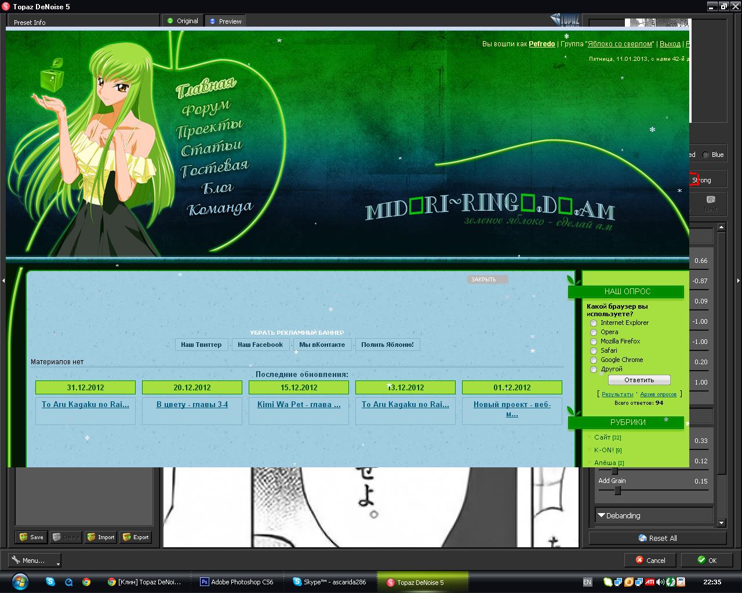Select Другой poll option
The image size is (742, 593).
(x=594, y=369)
